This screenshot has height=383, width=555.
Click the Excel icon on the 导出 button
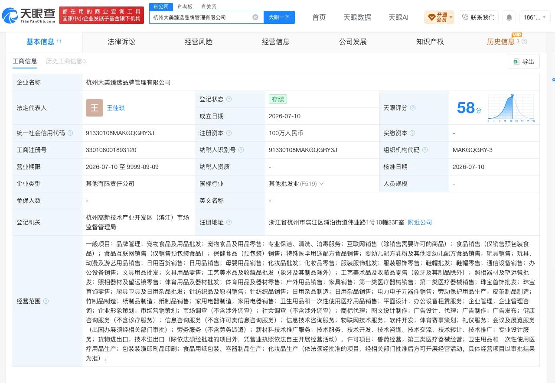(x=516, y=62)
